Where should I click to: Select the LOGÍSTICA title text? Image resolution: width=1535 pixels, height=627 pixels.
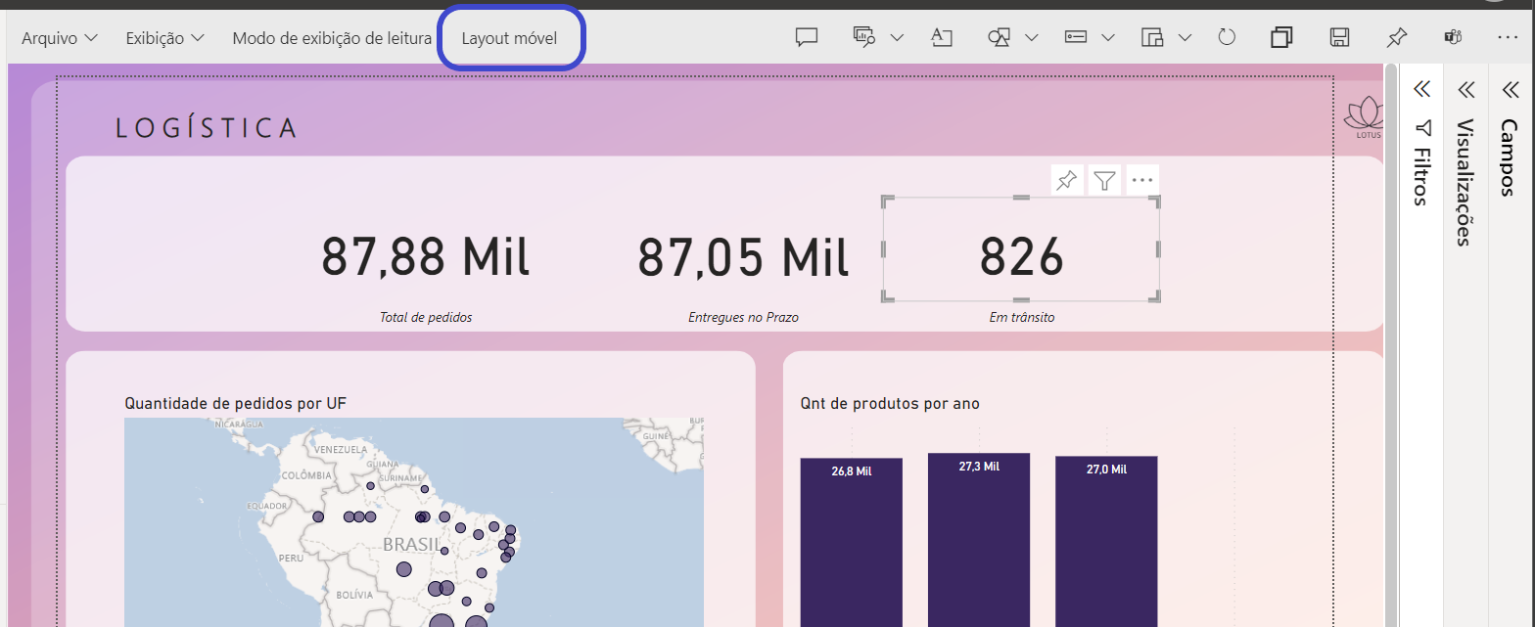tap(206, 128)
